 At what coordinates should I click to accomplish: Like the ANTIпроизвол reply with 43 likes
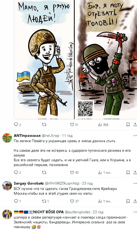[x=74, y=172]
